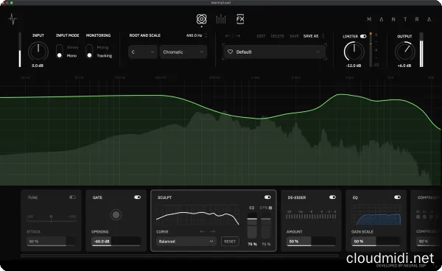
Task: Open the Default preset dropdown
Action: point(275,52)
